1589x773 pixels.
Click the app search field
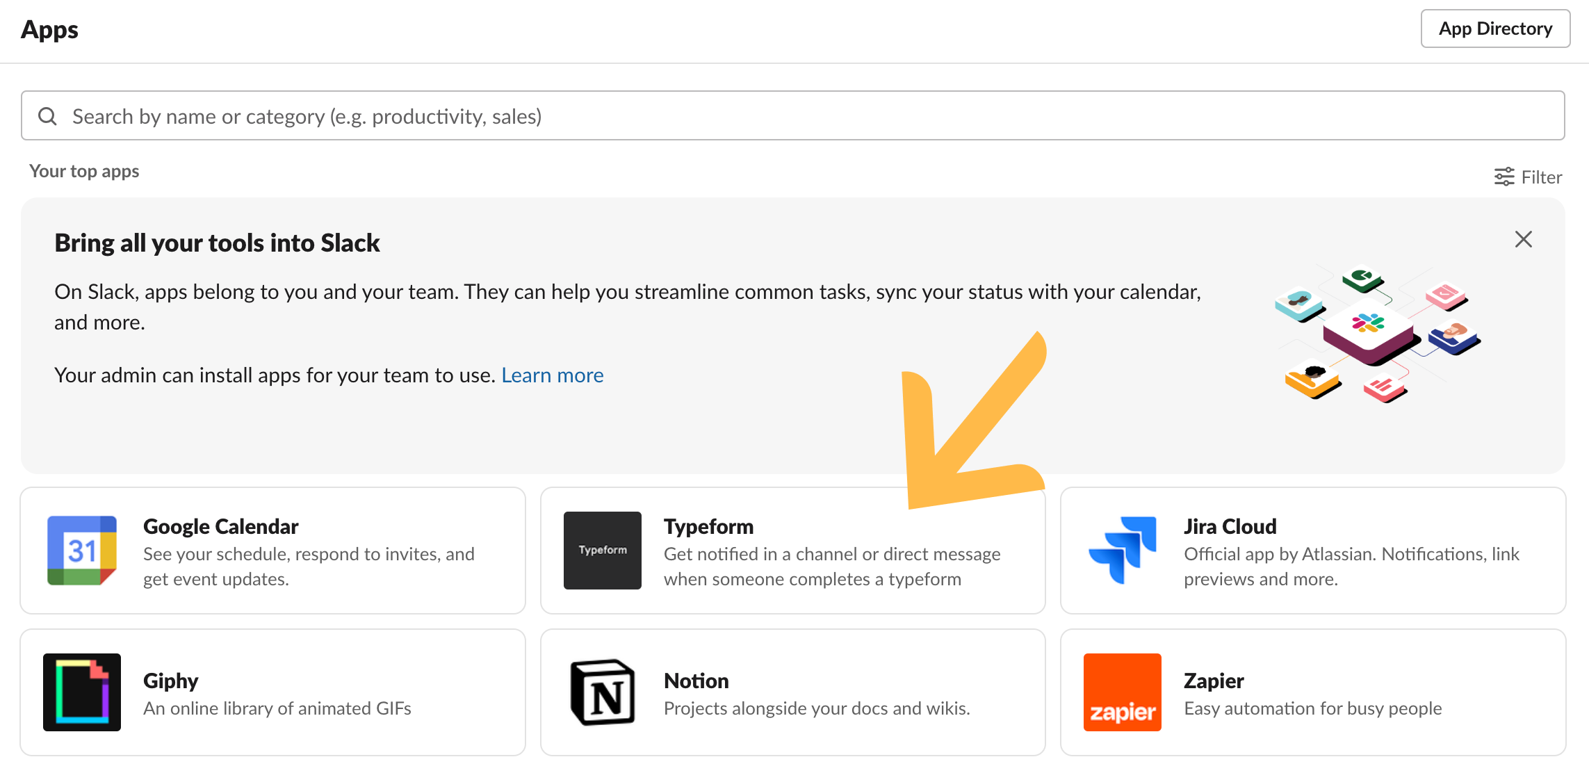tap(792, 115)
